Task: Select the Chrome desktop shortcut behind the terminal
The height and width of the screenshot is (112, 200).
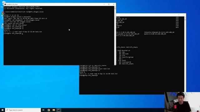Action: pos(2,15)
